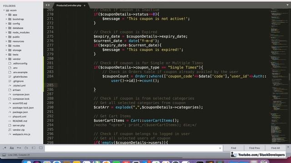
Task: Click the .styleci.yml file icon
Action: [10, 86]
